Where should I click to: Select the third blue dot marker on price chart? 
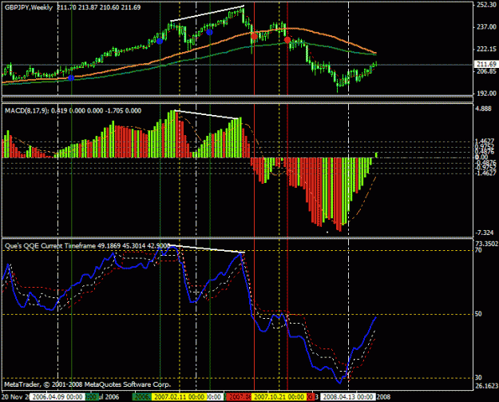click(x=209, y=32)
